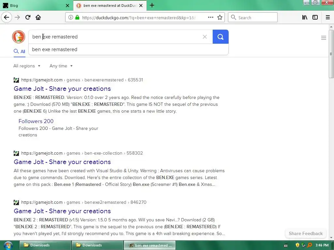Show site information via the info icon
The height and width of the screenshot is (250, 334).
pyautogui.click(x=71, y=18)
